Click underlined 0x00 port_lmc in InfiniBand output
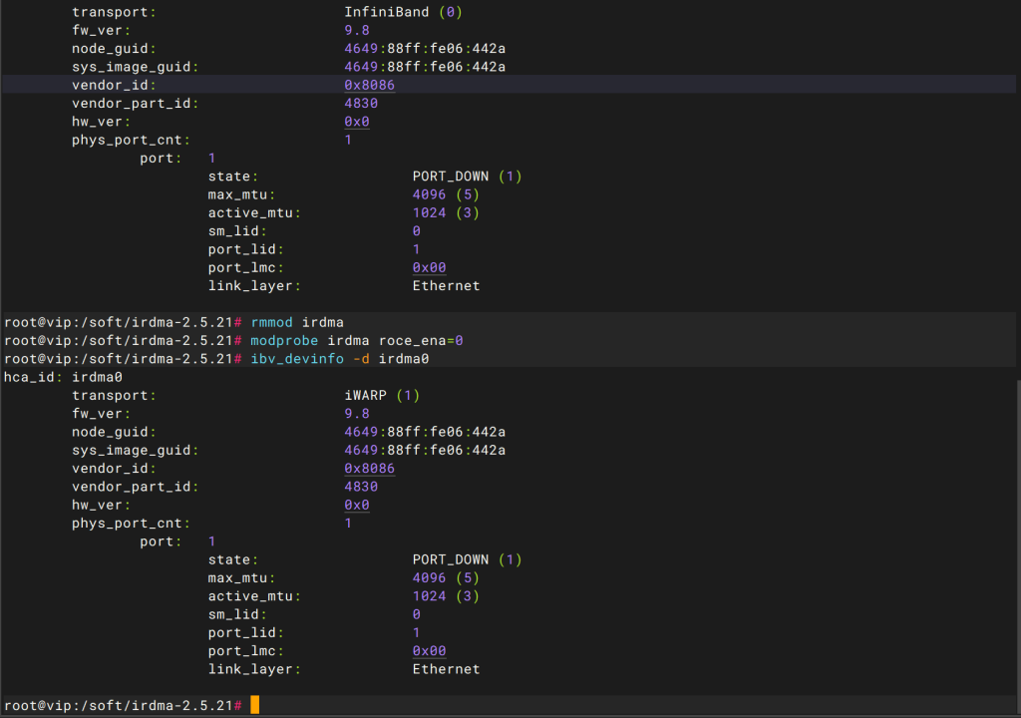The image size is (1021, 718). (x=429, y=267)
